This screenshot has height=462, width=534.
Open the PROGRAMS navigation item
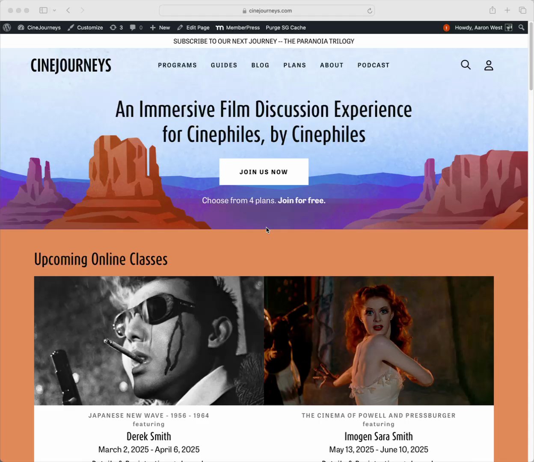(x=178, y=65)
